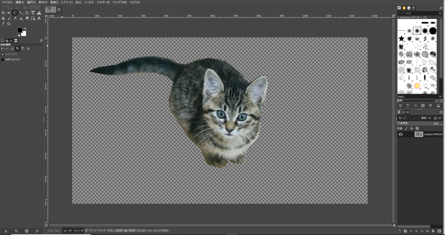Choose the Crop tool

(x=27, y=13)
